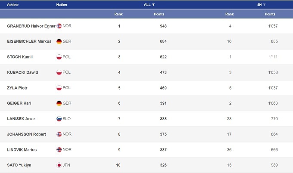Click German flag beside Geiger Karl
This screenshot has width=293, height=173.
(x=59, y=103)
